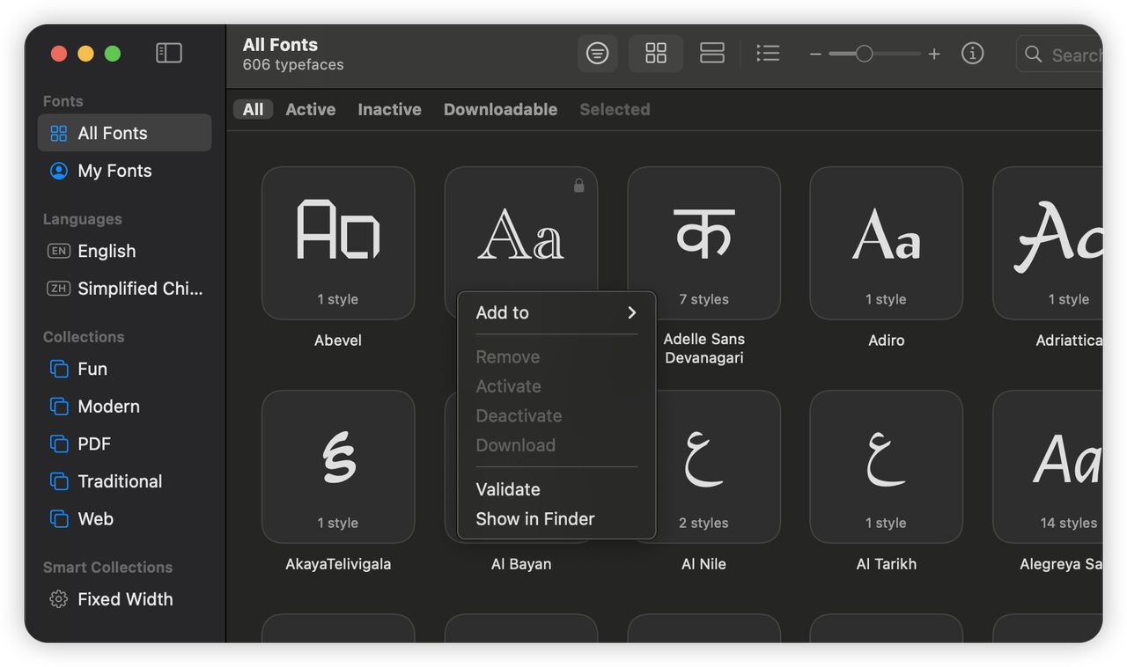This screenshot has height=667, width=1127.
Task: Switch to list view icon
Action: (x=768, y=54)
